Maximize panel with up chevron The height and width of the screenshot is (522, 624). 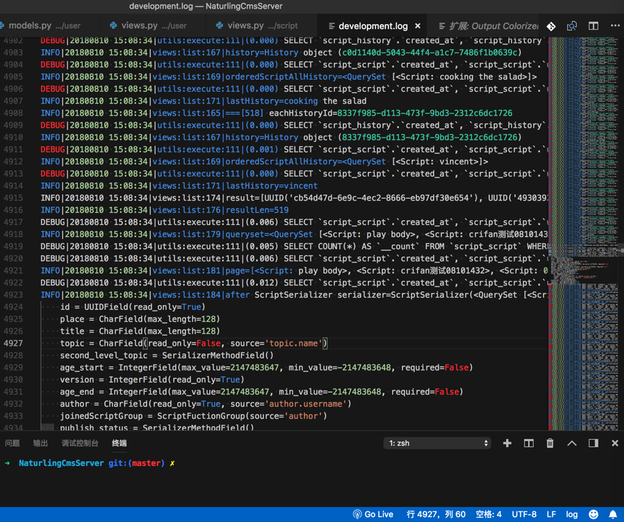pyautogui.click(x=571, y=443)
